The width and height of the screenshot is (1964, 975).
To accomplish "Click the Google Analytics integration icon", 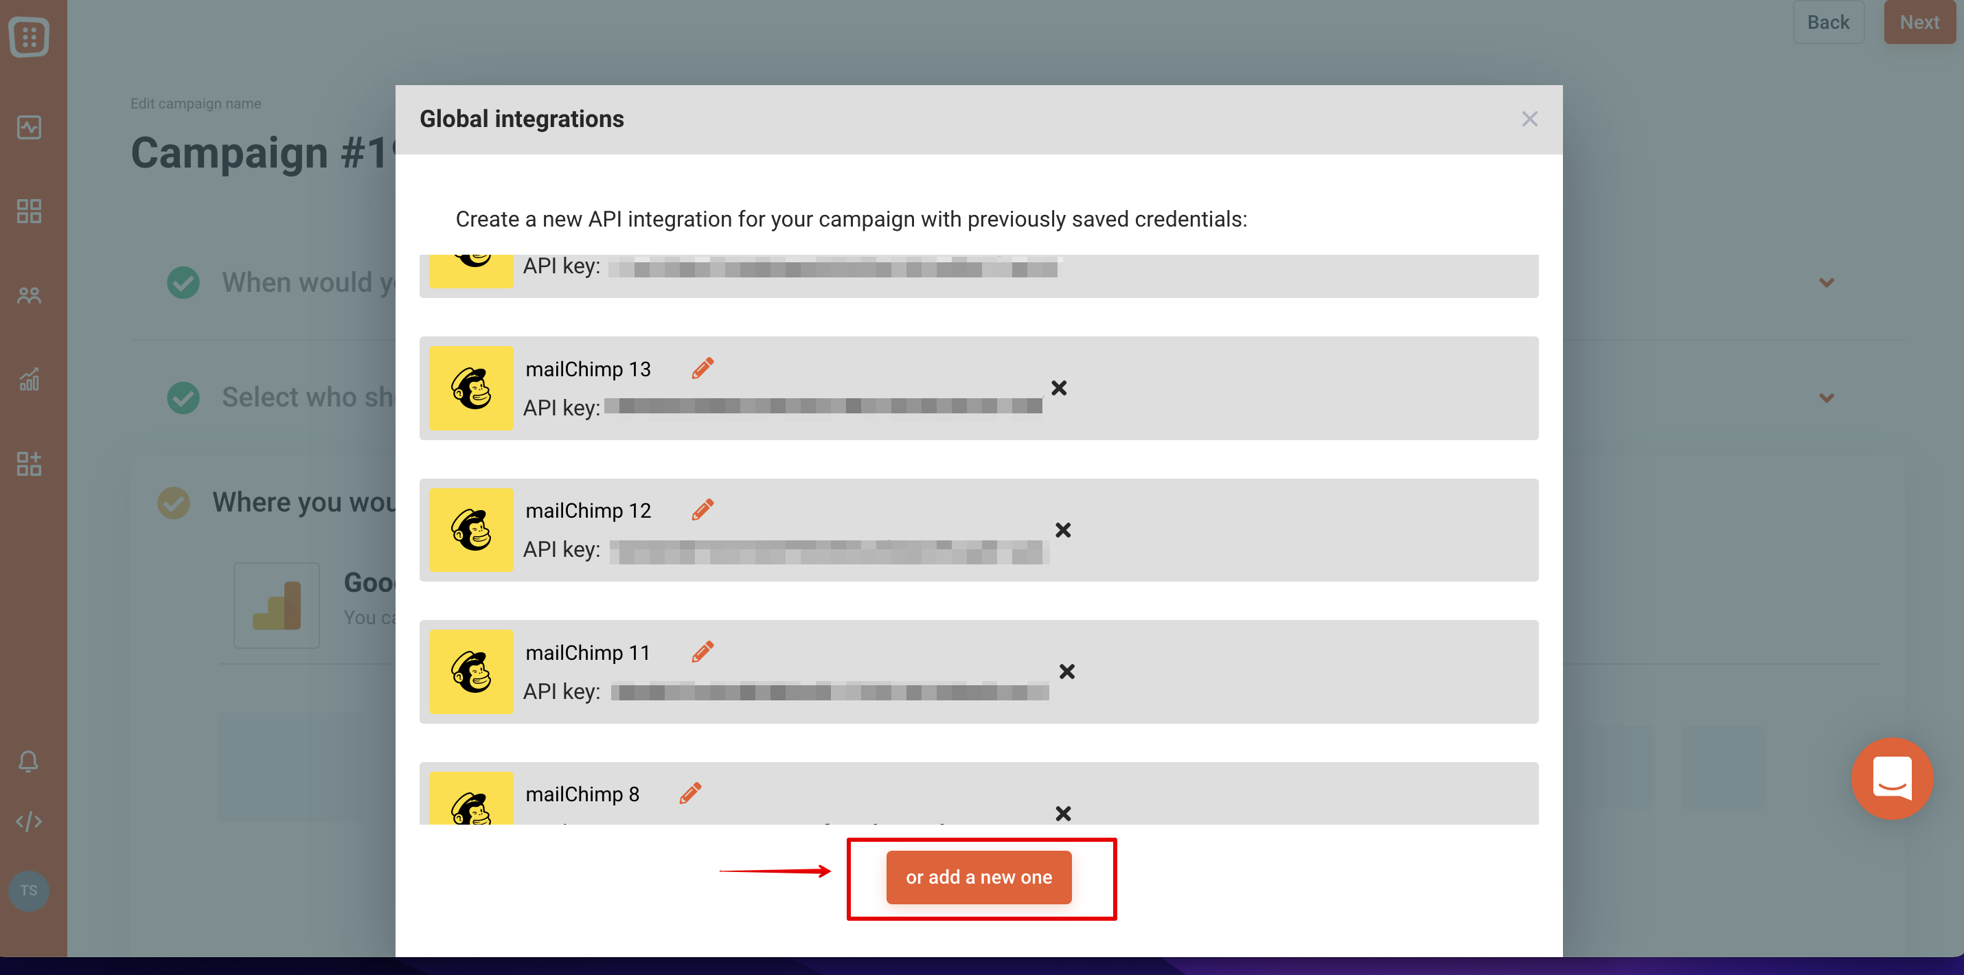I will pos(276,606).
